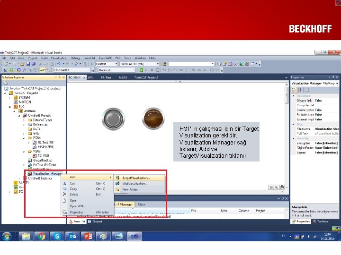This screenshot has width=341, height=255.
Task: Click the Copy icon in context menu
Action: coord(64,189)
